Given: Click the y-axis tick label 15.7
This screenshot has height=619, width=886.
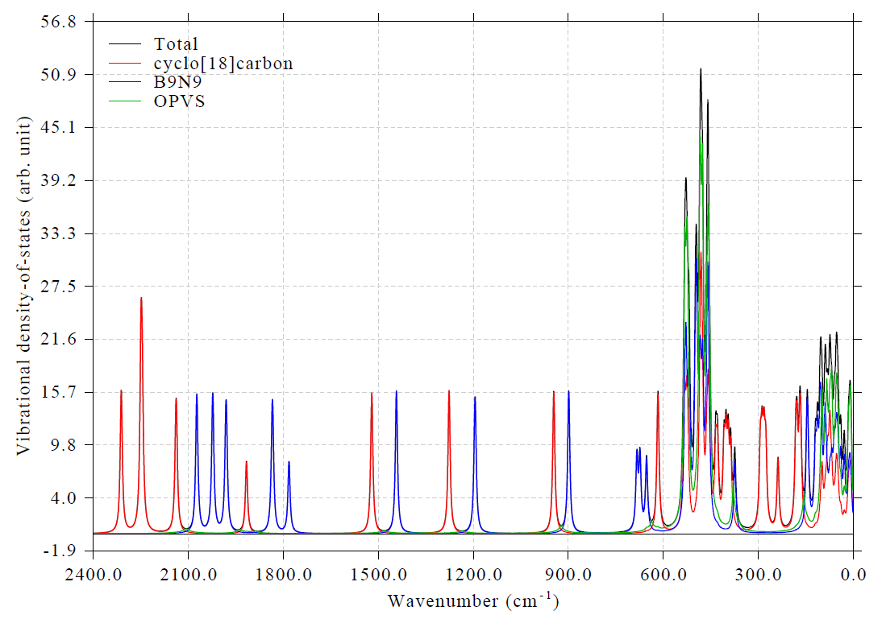Looking at the screenshot, I should pyautogui.click(x=58, y=392).
